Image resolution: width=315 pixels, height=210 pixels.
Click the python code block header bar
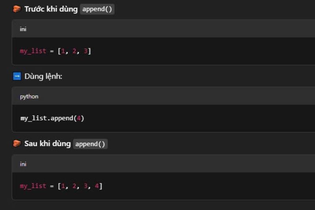click(x=163, y=96)
